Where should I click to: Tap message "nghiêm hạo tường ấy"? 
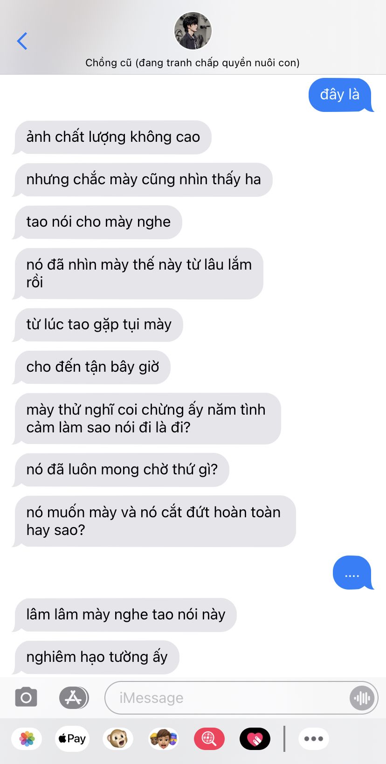(x=96, y=657)
